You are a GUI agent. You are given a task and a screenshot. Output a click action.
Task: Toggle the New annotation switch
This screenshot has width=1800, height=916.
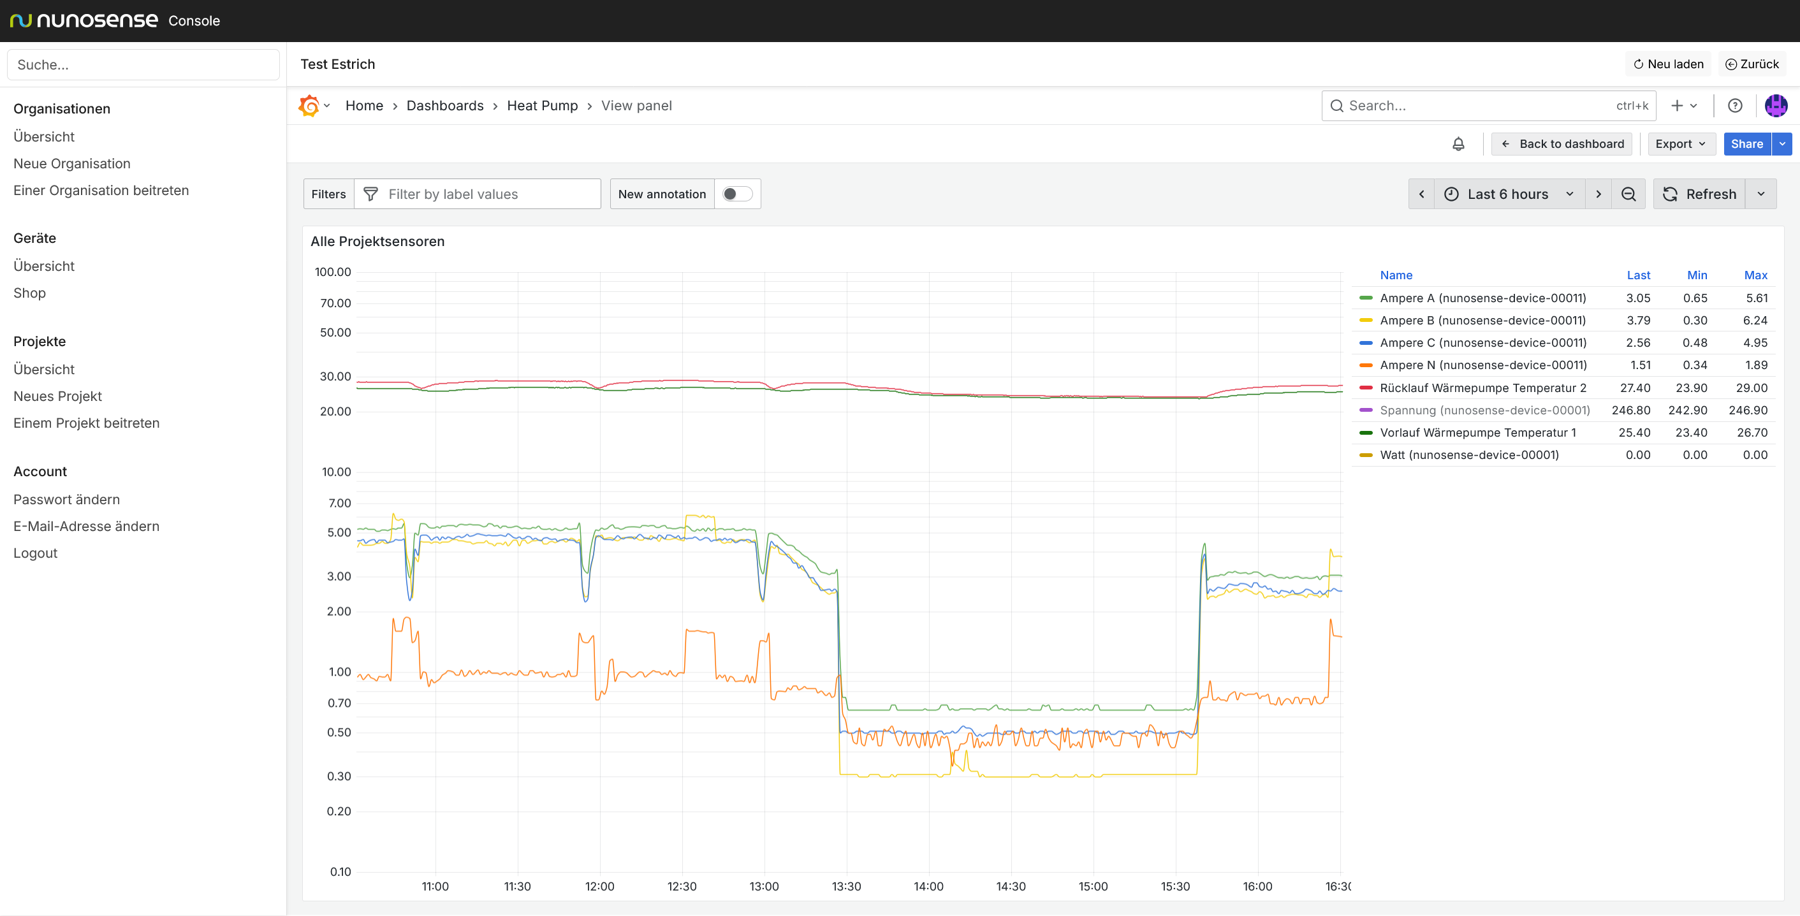736,194
